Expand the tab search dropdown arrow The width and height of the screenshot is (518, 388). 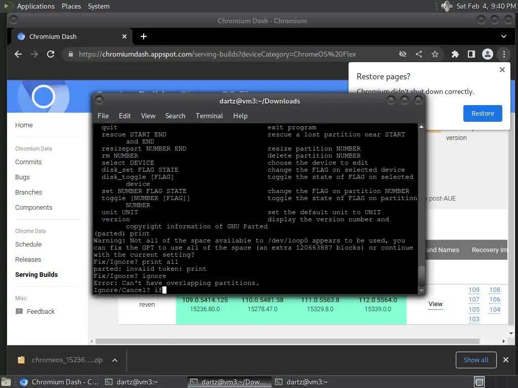[x=503, y=36]
